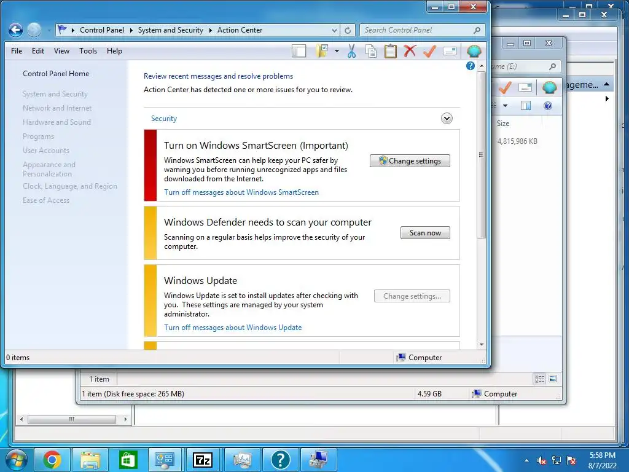Click Change settings for Windows SmartScreen

[x=410, y=161]
